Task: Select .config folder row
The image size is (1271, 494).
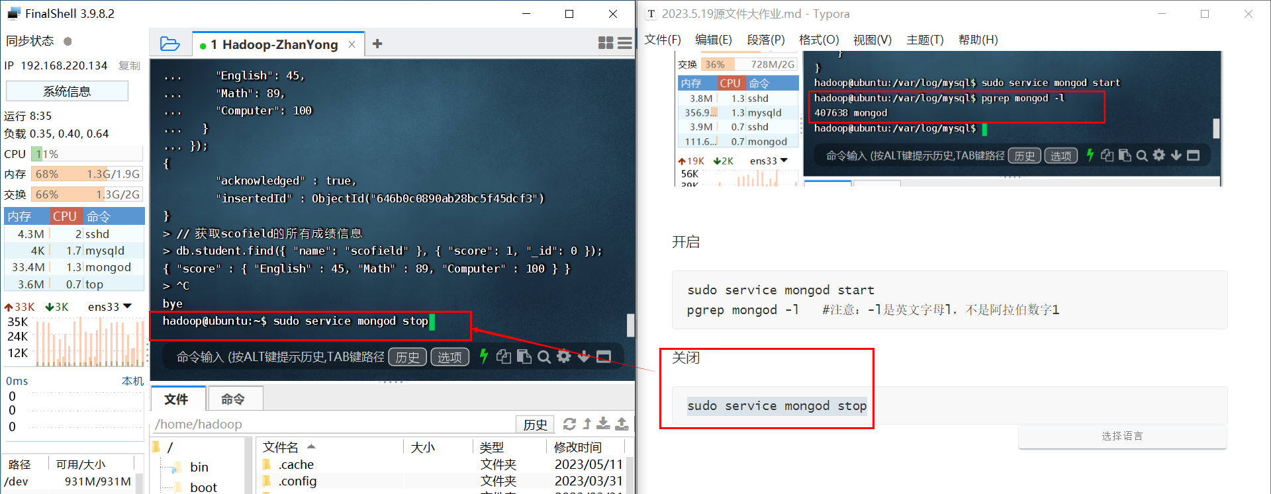Action: [442, 481]
